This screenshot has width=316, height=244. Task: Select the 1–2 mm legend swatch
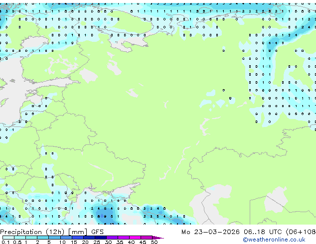[31, 238]
